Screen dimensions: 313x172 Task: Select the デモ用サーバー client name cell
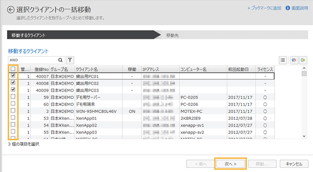[99, 97]
